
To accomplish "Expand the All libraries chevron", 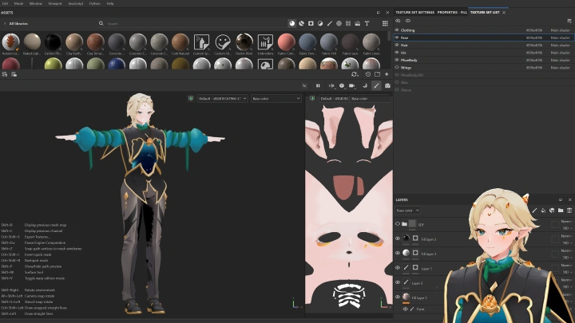I will (x=5, y=23).
